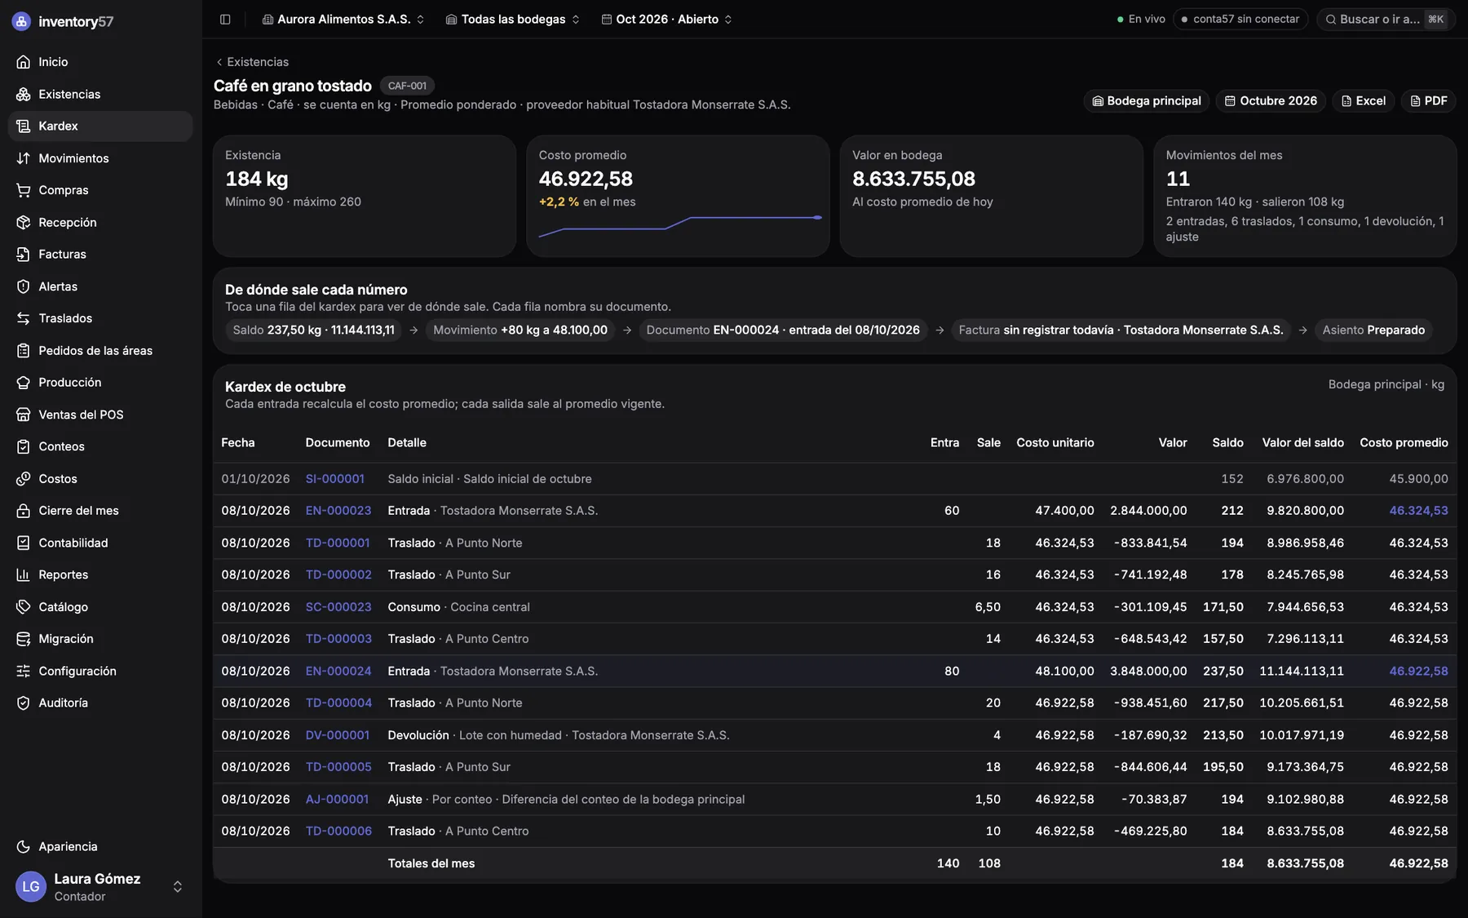Click the Recepción package icon
Screen dimensions: 1468x918
(x=24, y=222)
